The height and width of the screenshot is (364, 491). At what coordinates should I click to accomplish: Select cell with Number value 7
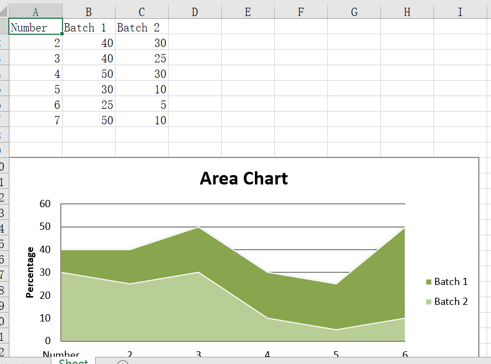[36, 119]
